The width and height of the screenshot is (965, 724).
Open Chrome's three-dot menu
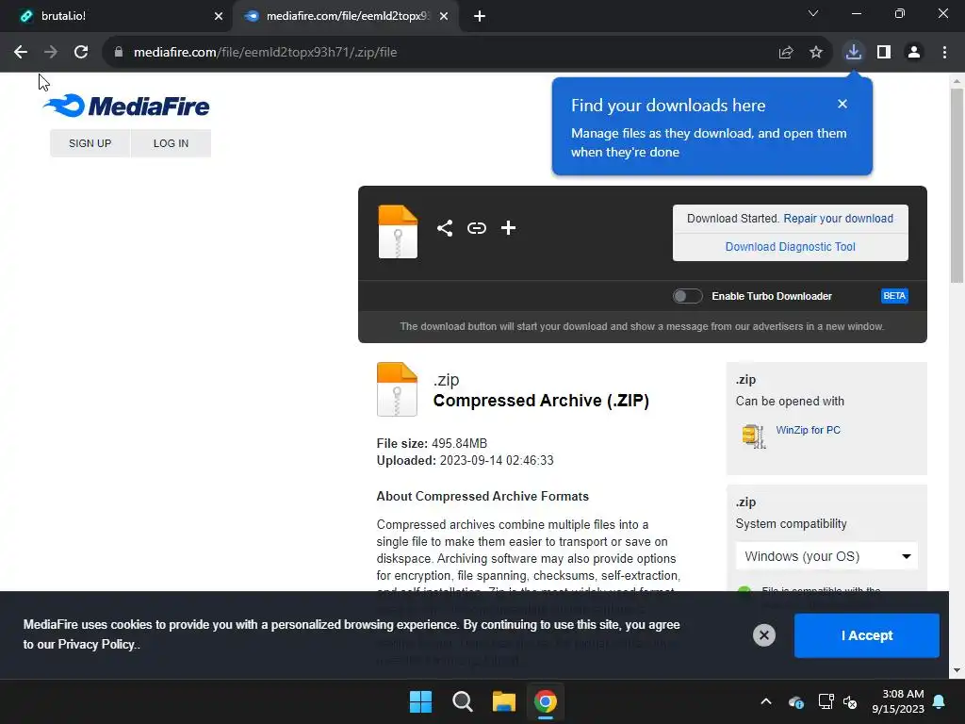[944, 53]
